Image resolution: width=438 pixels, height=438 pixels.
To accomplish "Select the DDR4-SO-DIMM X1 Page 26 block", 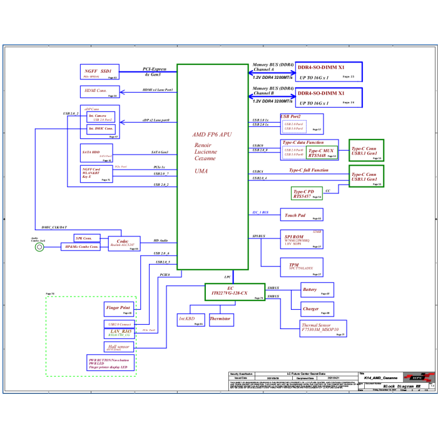I will click(328, 98).
